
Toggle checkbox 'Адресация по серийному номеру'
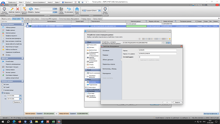coord(139,60)
